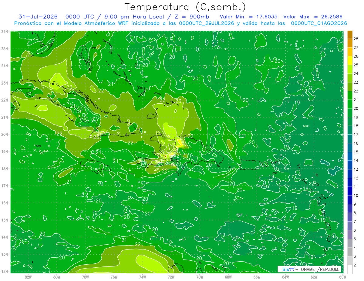This screenshot has width=364, height=281.
Task: Click the color scale label "14"
Action: click(356, 161)
